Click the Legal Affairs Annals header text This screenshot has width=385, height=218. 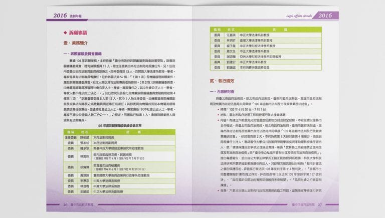(299, 16)
